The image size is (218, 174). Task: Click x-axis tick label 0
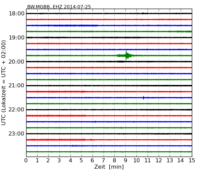[26, 161]
